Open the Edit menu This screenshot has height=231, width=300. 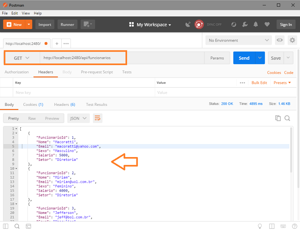14,13
